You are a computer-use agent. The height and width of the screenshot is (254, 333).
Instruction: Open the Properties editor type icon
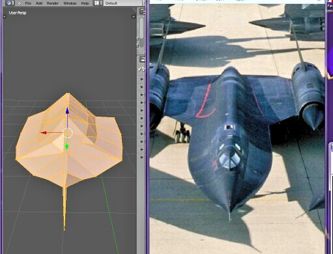tap(143, 59)
